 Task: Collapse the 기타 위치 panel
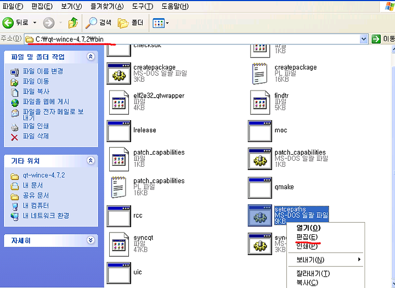tap(91, 160)
